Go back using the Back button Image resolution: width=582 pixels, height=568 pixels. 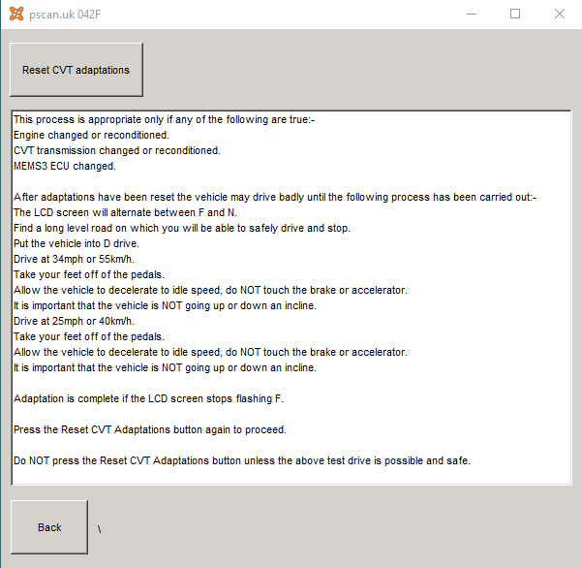[x=49, y=527]
